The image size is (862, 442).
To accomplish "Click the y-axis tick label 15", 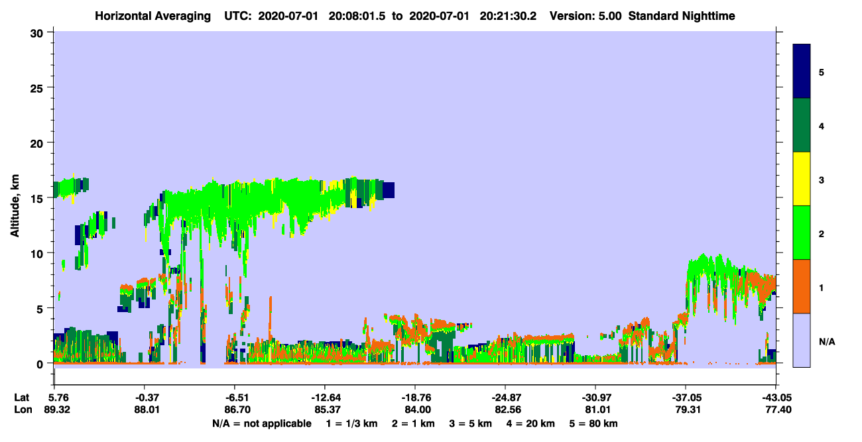I will coord(38,198).
